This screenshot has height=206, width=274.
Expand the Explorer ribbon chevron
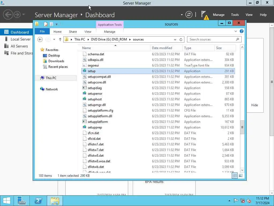[236, 31]
